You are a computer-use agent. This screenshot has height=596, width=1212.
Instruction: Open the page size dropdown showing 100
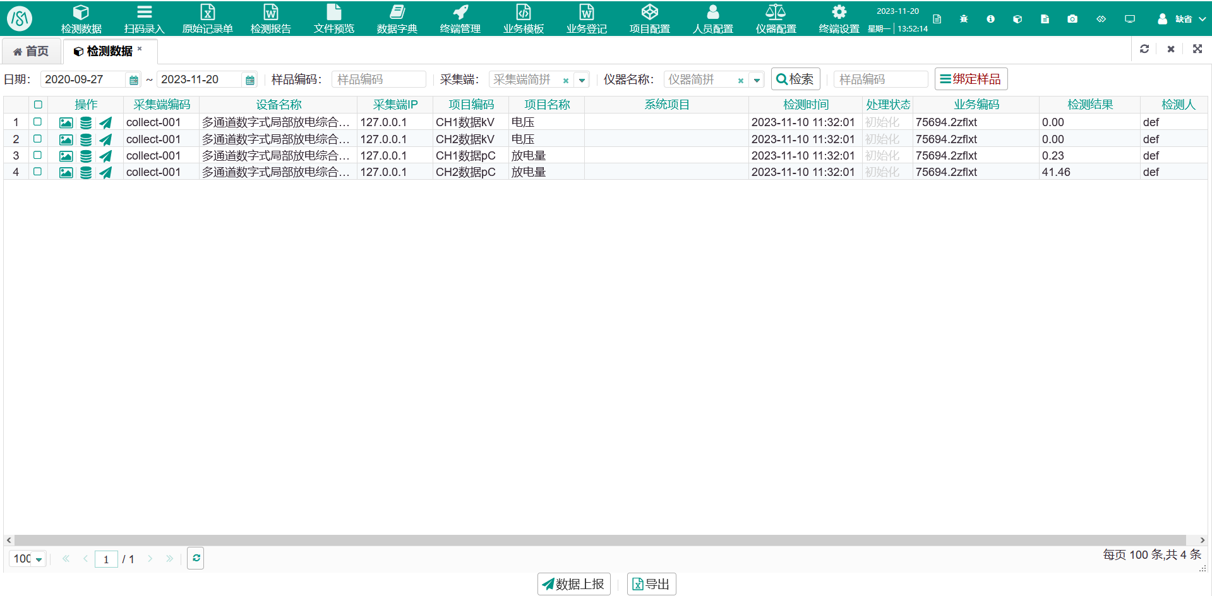[39, 559]
